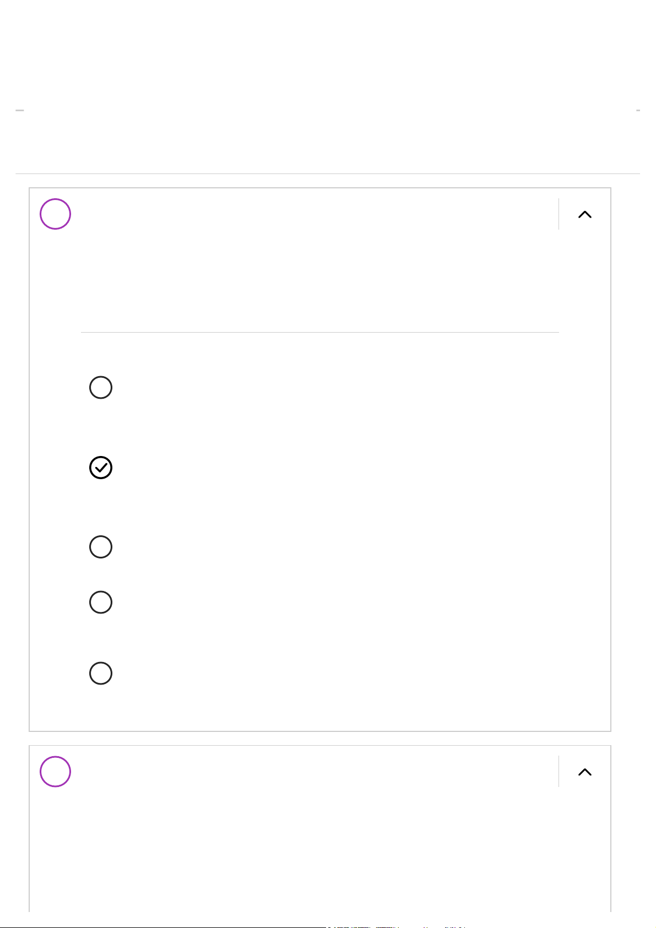
Task: Click the purple circle badge of the first card
Action: point(55,214)
